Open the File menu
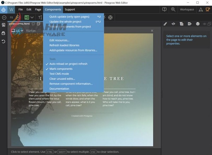The image size is (212, 155). coord(20,10)
